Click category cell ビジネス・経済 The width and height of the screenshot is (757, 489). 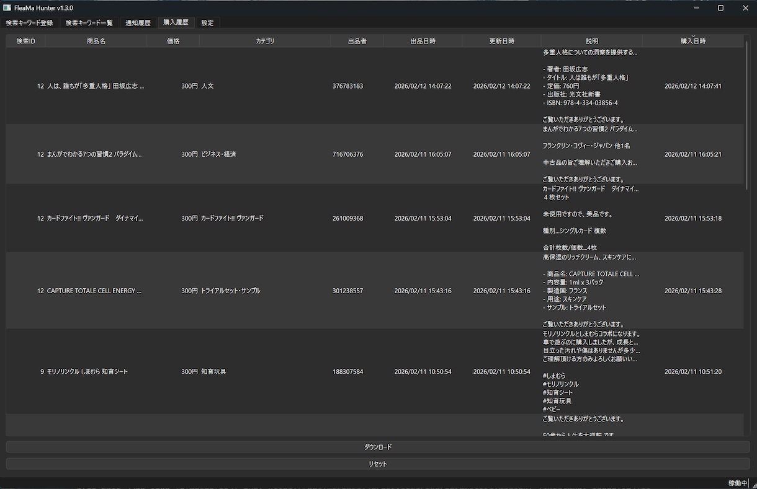tap(218, 154)
